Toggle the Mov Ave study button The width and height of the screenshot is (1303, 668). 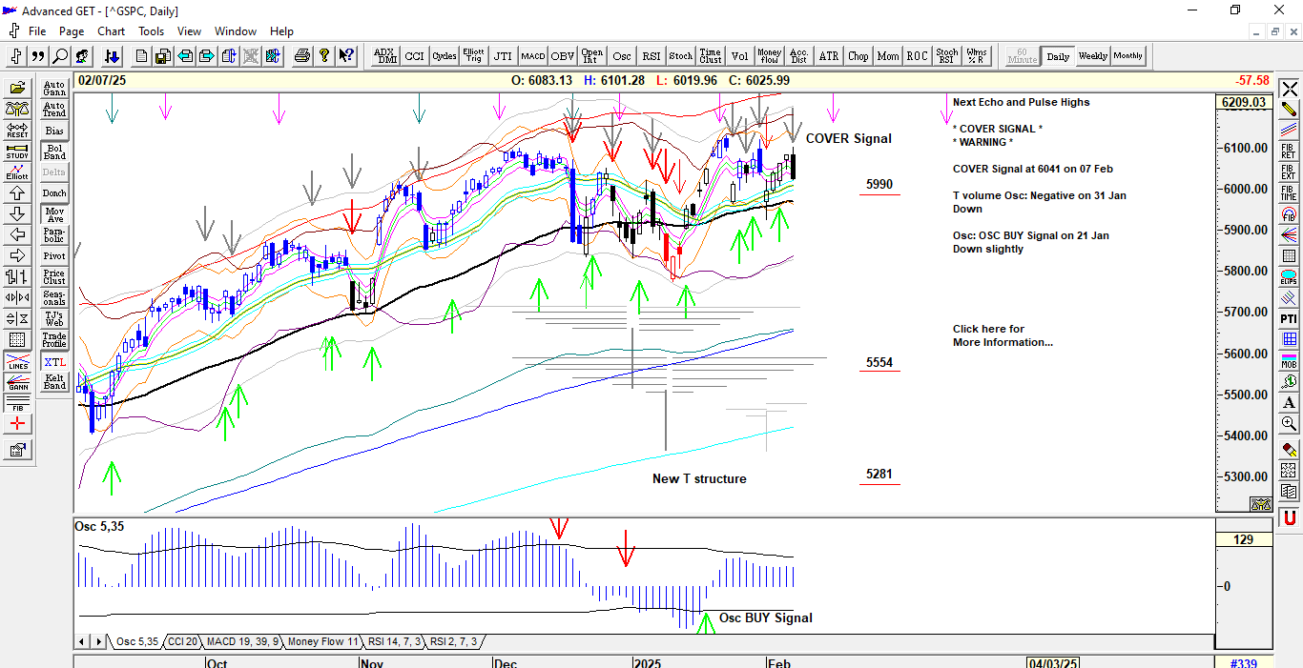54,214
